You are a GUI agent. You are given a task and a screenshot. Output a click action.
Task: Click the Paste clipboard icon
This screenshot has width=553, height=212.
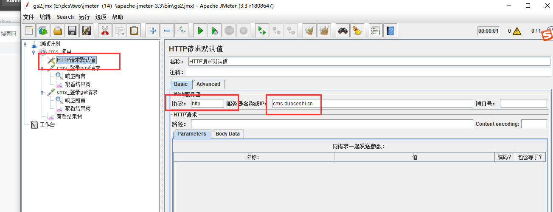click(x=135, y=31)
